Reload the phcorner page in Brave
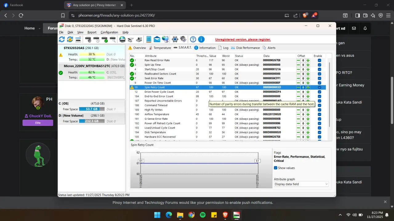This screenshot has width=394, height=221. [21, 15]
